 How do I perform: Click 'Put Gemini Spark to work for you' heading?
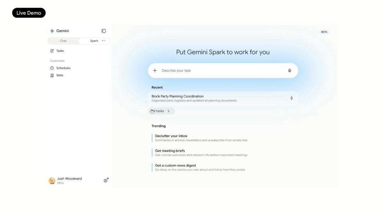click(223, 52)
